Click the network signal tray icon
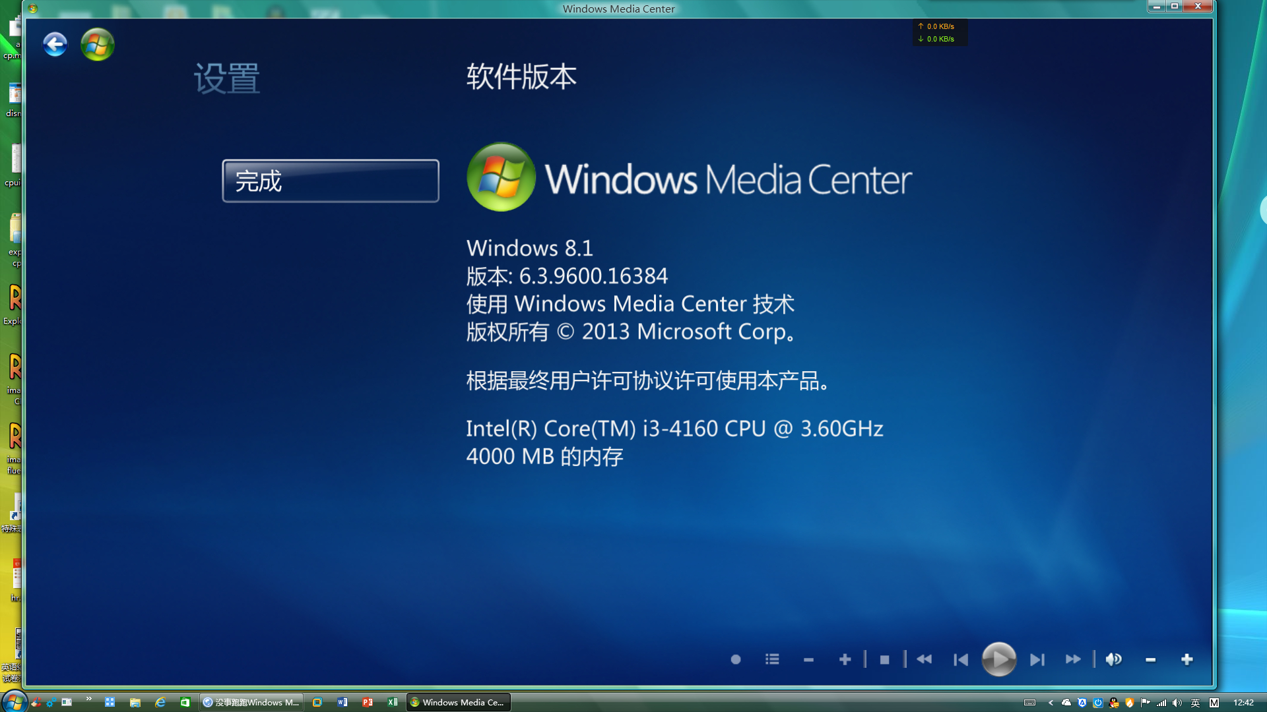The height and width of the screenshot is (712, 1267). tap(1161, 703)
